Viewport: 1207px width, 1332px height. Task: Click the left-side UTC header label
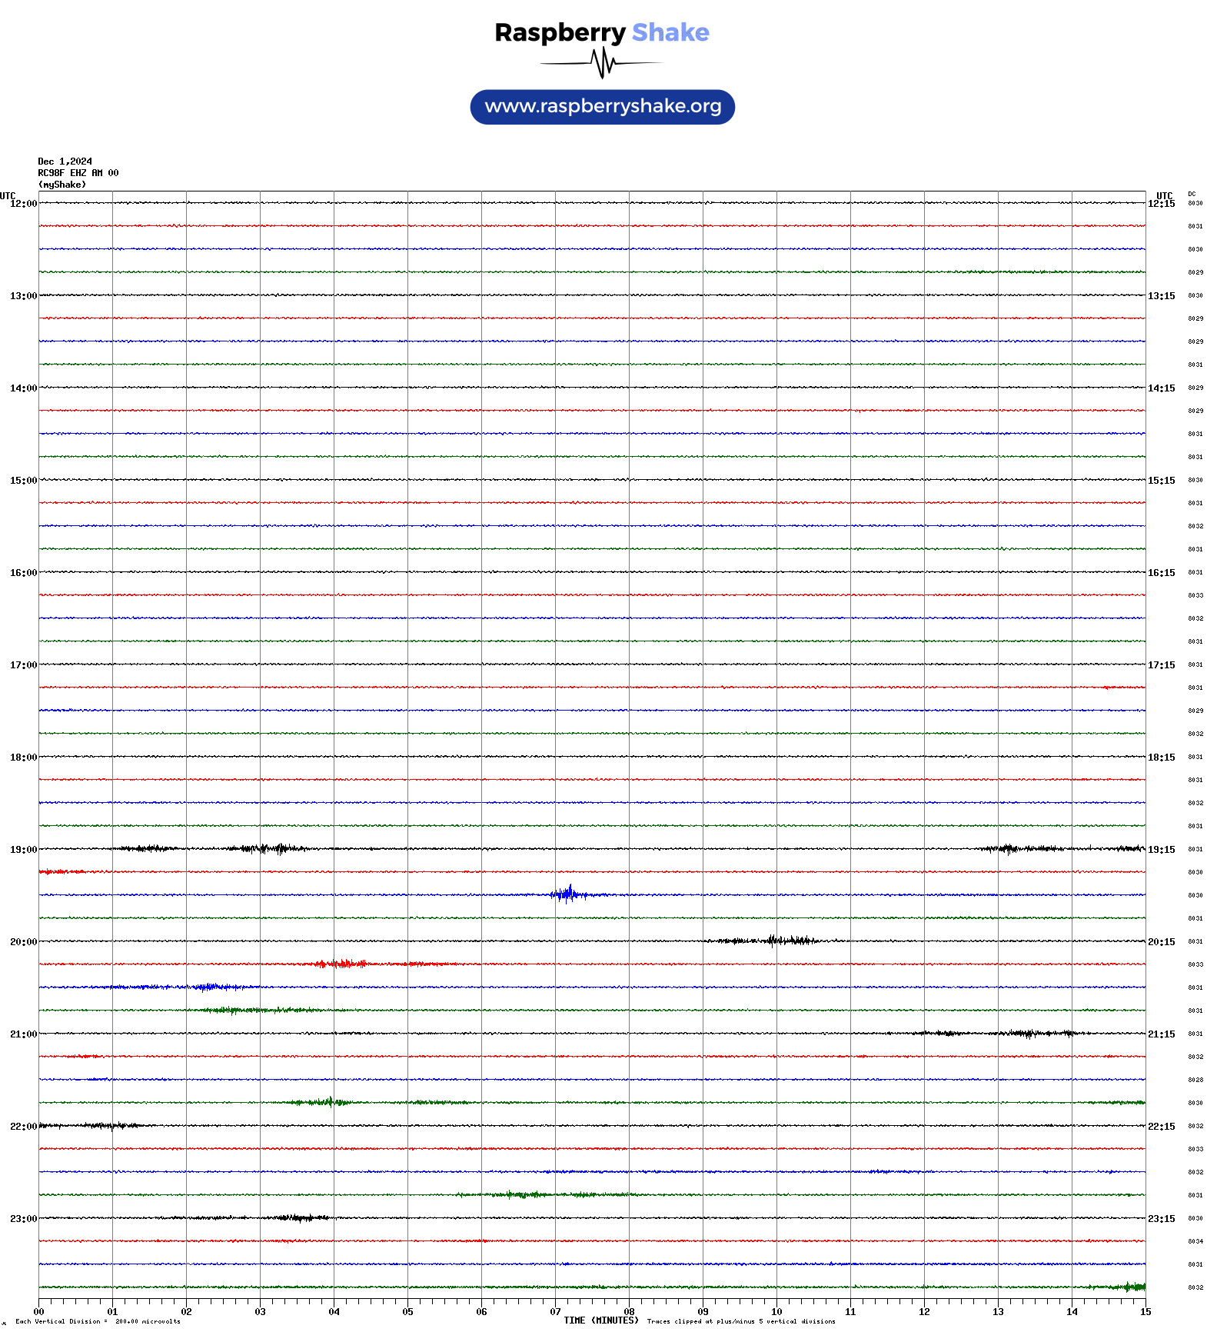click(x=8, y=195)
